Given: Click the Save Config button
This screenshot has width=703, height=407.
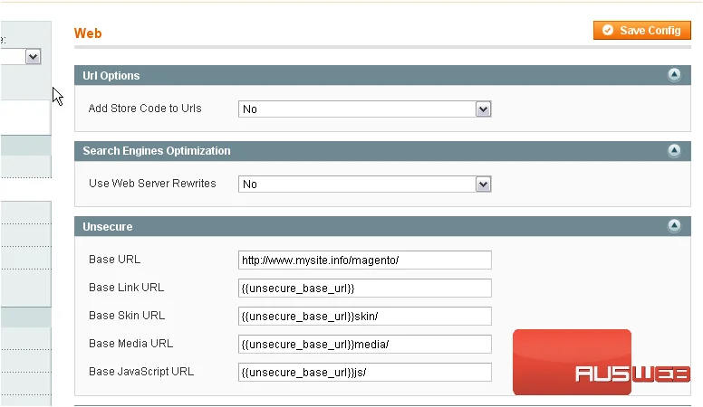Looking at the screenshot, I should pyautogui.click(x=641, y=31).
